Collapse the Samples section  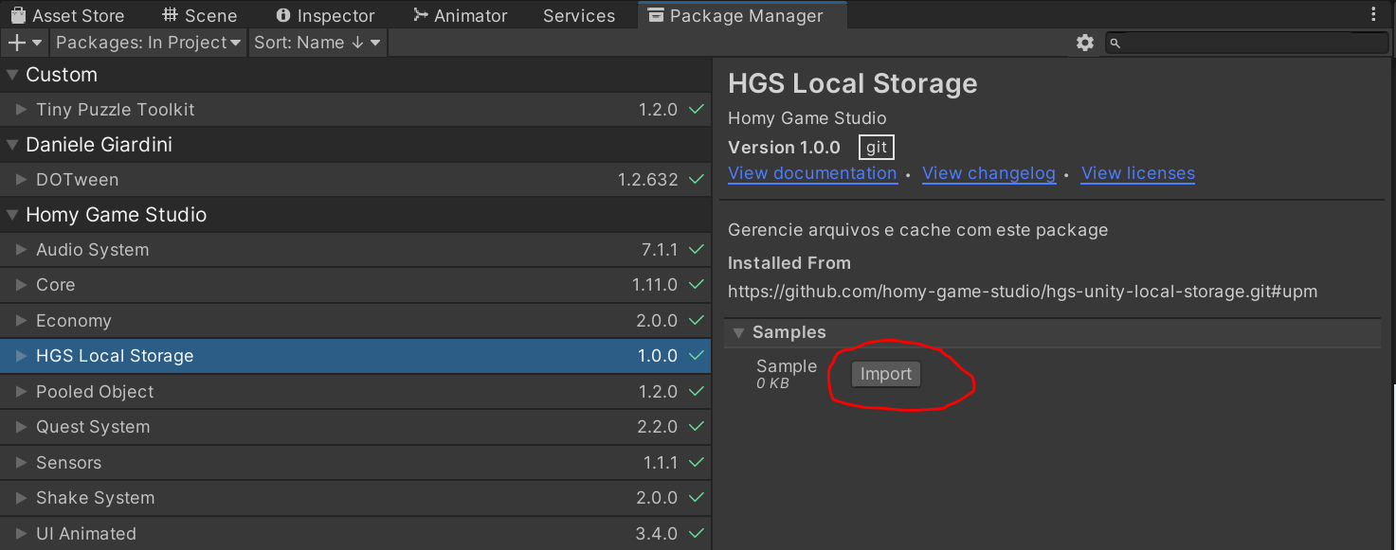click(x=739, y=333)
